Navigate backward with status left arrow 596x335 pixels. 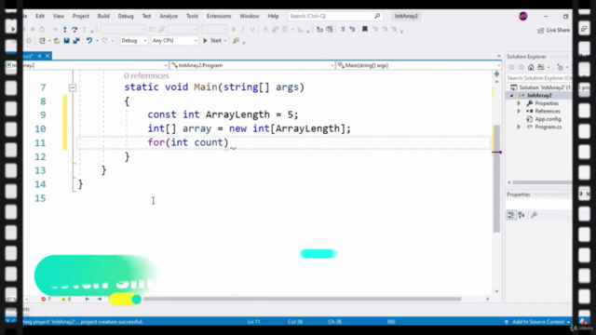tap(88, 300)
